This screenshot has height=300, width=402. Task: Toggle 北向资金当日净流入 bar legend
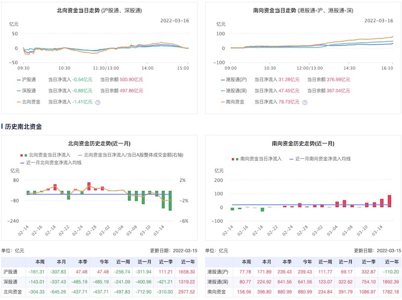point(45,155)
